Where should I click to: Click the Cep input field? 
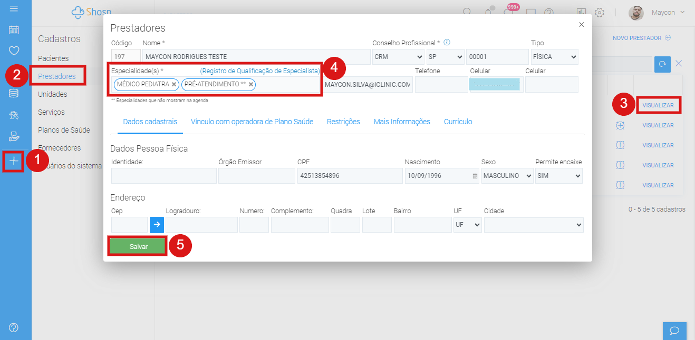(x=130, y=225)
